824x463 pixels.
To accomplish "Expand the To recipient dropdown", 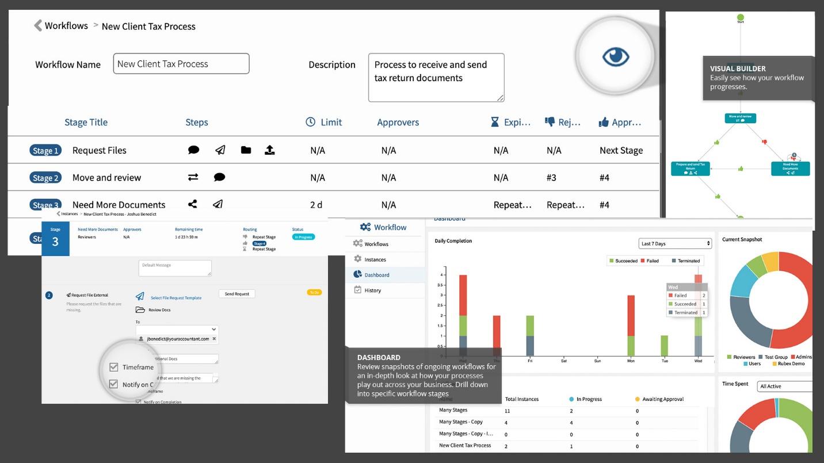I will click(x=177, y=330).
